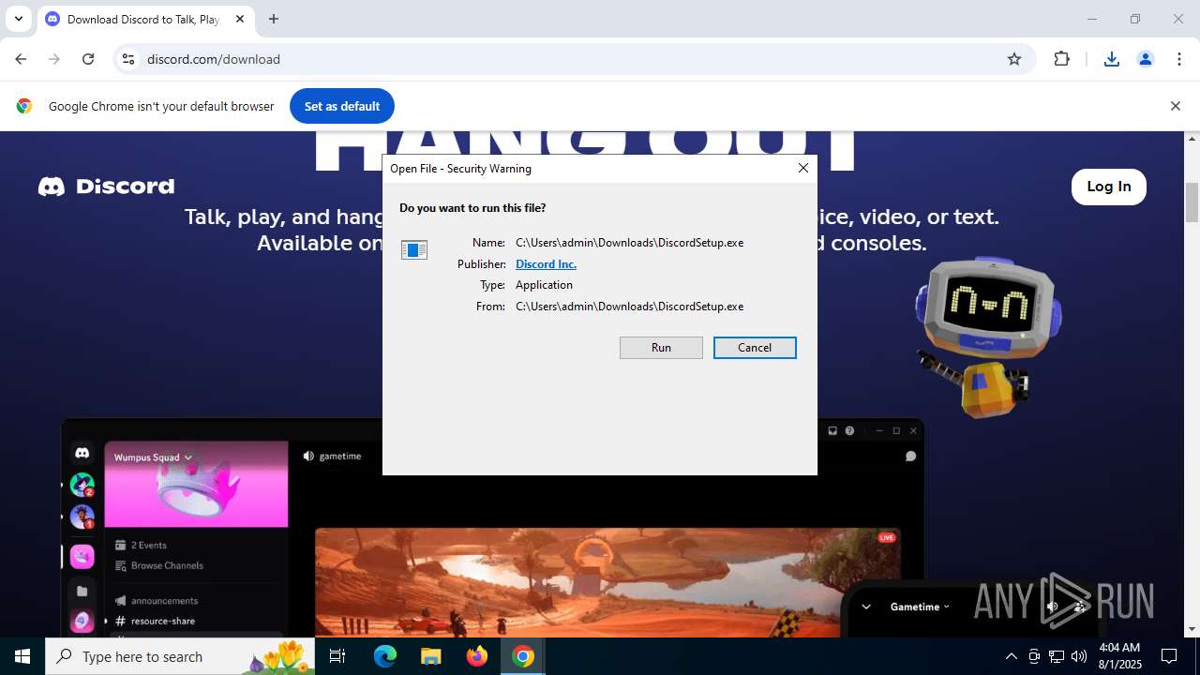Viewport: 1200px width, 675px height.
Task: Open Windows Start menu
Action: pos(22,656)
